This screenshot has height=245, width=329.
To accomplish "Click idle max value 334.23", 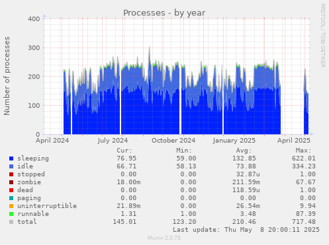I will click(x=304, y=166).
